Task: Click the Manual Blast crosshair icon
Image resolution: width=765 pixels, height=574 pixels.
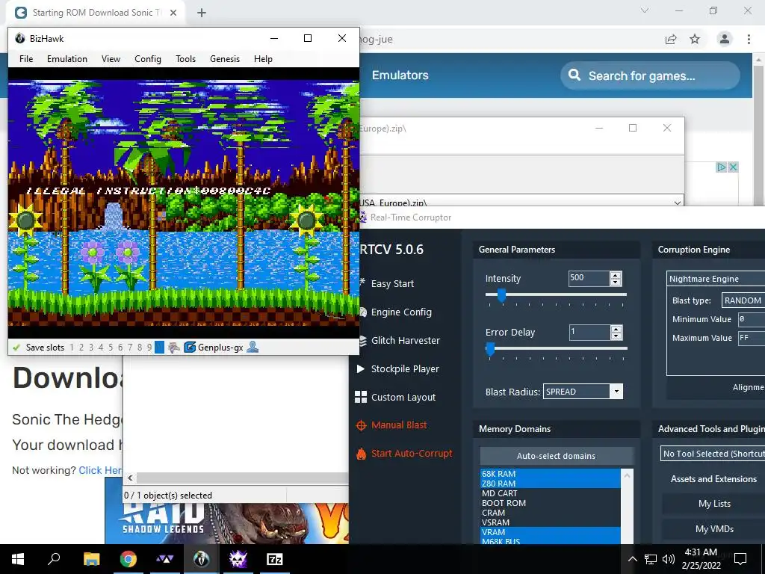Action: point(361,425)
